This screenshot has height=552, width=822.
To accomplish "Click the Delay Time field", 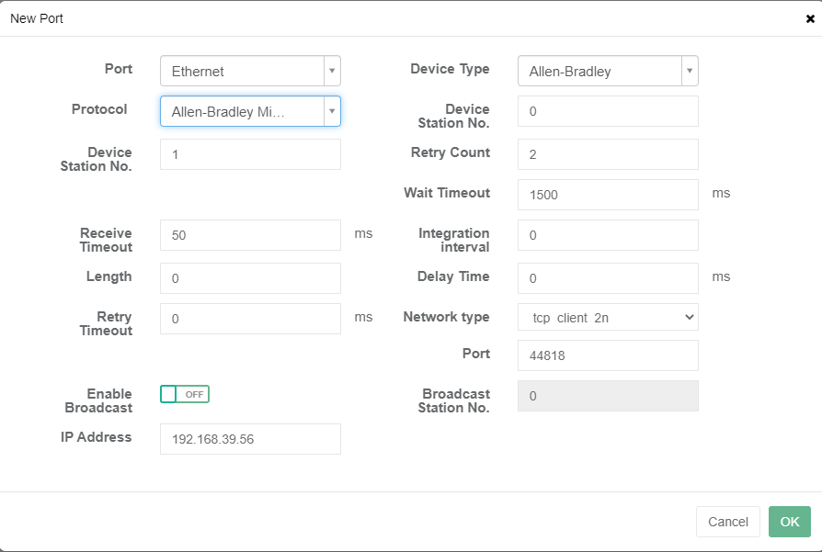I will tap(608, 278).
